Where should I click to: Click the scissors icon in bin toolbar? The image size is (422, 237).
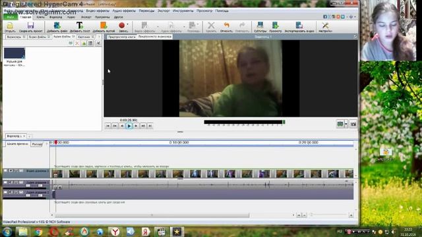point(98,43)
